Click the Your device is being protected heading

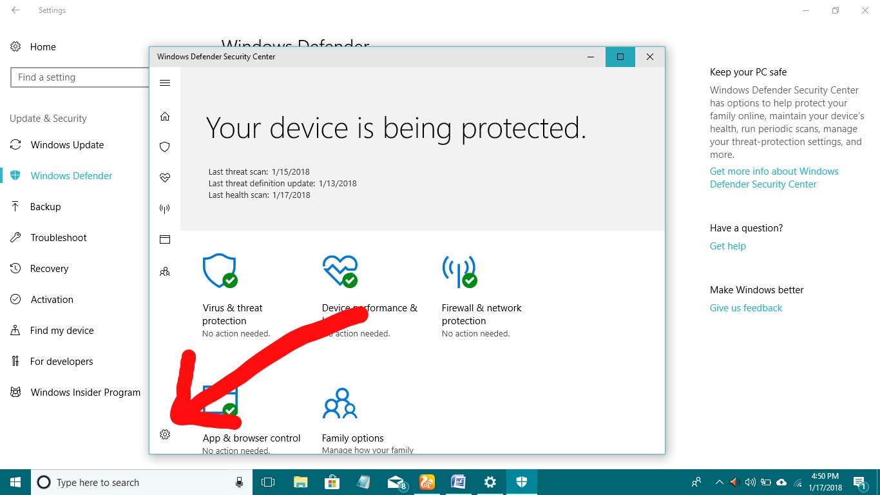tap(396, 128)
